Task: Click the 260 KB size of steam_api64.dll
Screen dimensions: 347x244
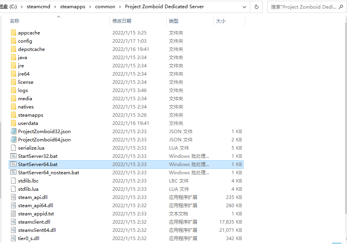Action: pos(234,205)
